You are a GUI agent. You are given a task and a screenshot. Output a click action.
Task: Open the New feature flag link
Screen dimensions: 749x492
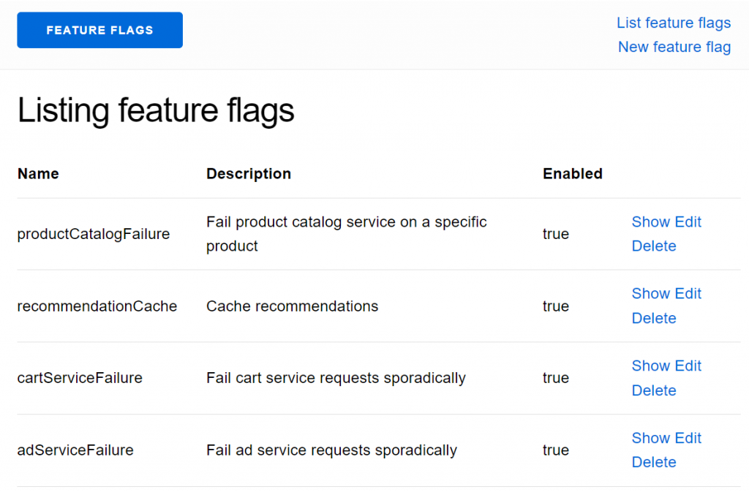tap(674, 47)
